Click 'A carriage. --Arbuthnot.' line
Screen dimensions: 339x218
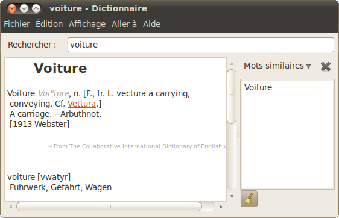tap(55, 114)
